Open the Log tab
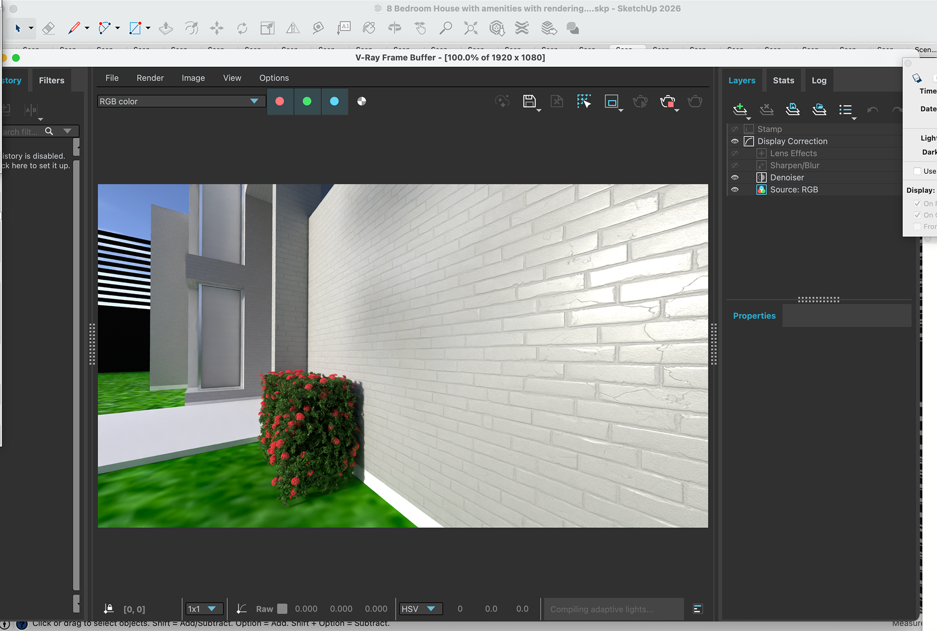The width and height of the screenshot is (937, 631). pyautogui.click(x=818, y=81)
